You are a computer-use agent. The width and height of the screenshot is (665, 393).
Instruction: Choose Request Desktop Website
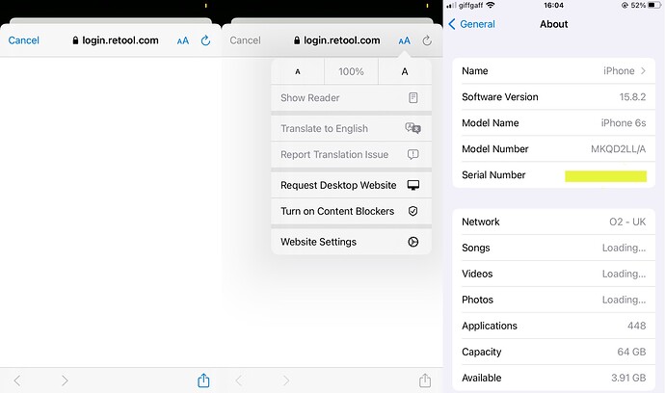[x=351, y=185]
